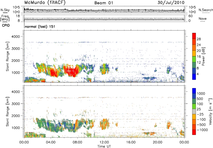Click the "-1000" tick on the velocity colorbar

coord(202,130)
